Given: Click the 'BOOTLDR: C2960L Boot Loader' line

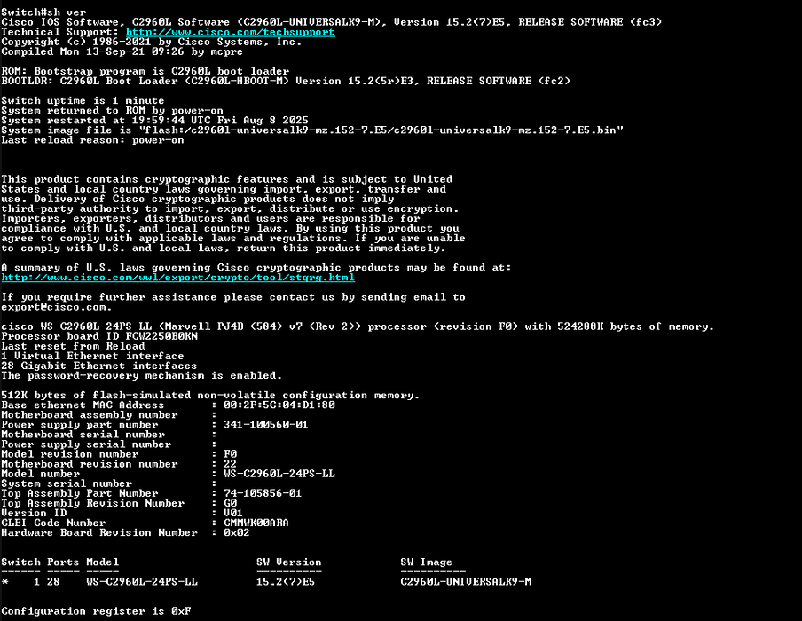Looking at the screenshot, I should click(x=286, y=81).
